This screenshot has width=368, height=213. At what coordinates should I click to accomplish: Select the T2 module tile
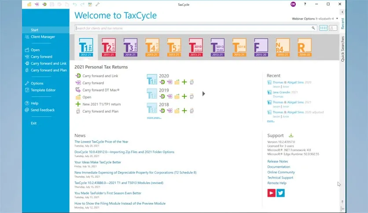click(x=108, y=47)
